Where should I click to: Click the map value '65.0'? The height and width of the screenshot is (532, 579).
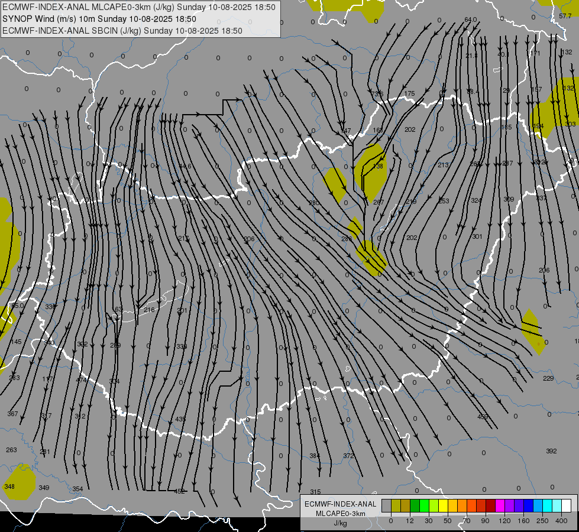(17, 306)
